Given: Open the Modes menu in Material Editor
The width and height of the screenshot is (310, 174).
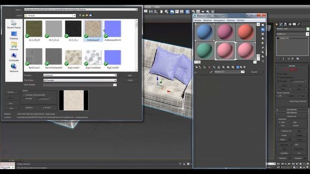Looking at the screenshot, I should 198,20.
